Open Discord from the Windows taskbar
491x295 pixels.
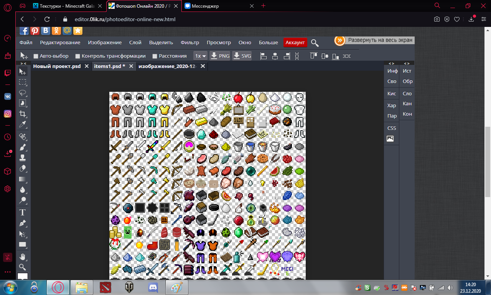click(153, 287)
